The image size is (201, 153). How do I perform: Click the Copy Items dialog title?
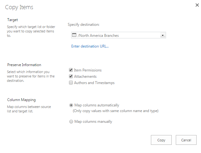coord(19,7)
